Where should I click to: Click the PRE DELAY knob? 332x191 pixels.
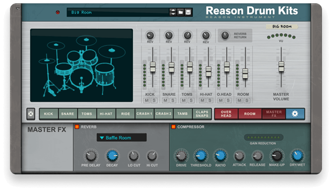point(91,156)
